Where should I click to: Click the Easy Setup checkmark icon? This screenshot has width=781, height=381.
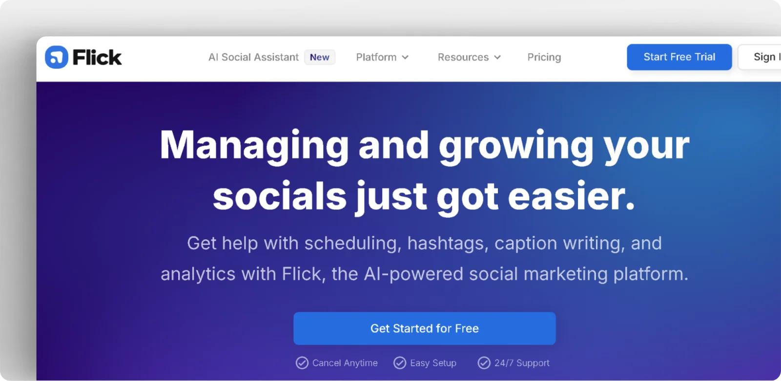click(x=399, y=362)
